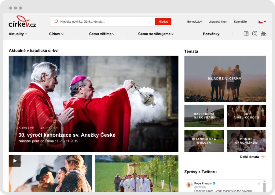This screenshot has height=195, width=275.
Task: Click the 'Témata' heading
Action: 191,51
